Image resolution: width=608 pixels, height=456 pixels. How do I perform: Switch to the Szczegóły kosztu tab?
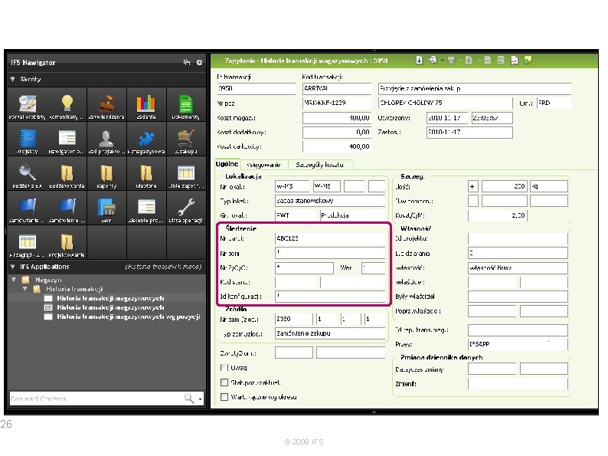(x=320, y=165)
